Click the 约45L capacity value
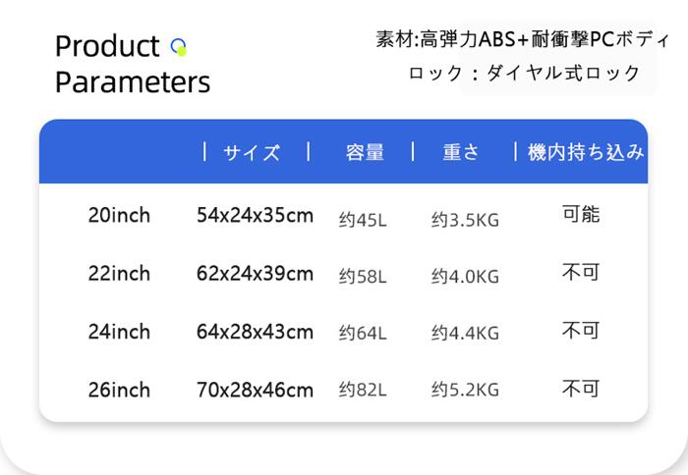This screenshot has height=475, width=688. pyautogui.click(x=363, y=220)
